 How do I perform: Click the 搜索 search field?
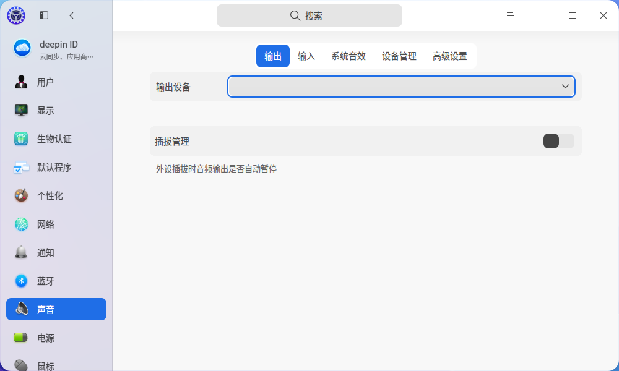coord(309,15)
